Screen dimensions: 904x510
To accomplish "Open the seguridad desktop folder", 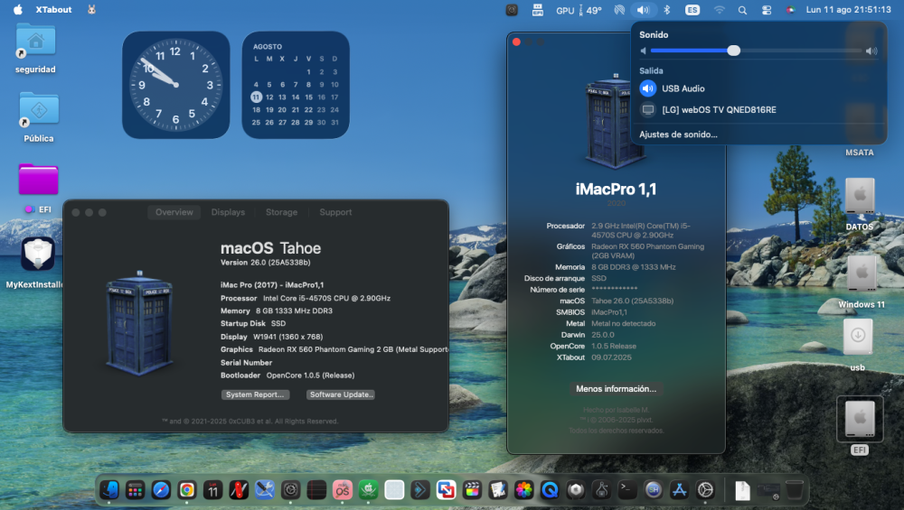I will pos(36,42).
